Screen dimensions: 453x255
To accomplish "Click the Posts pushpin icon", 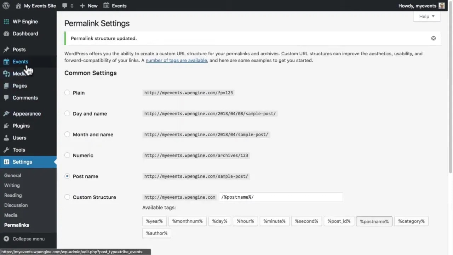I will click(x=6, y=50).
